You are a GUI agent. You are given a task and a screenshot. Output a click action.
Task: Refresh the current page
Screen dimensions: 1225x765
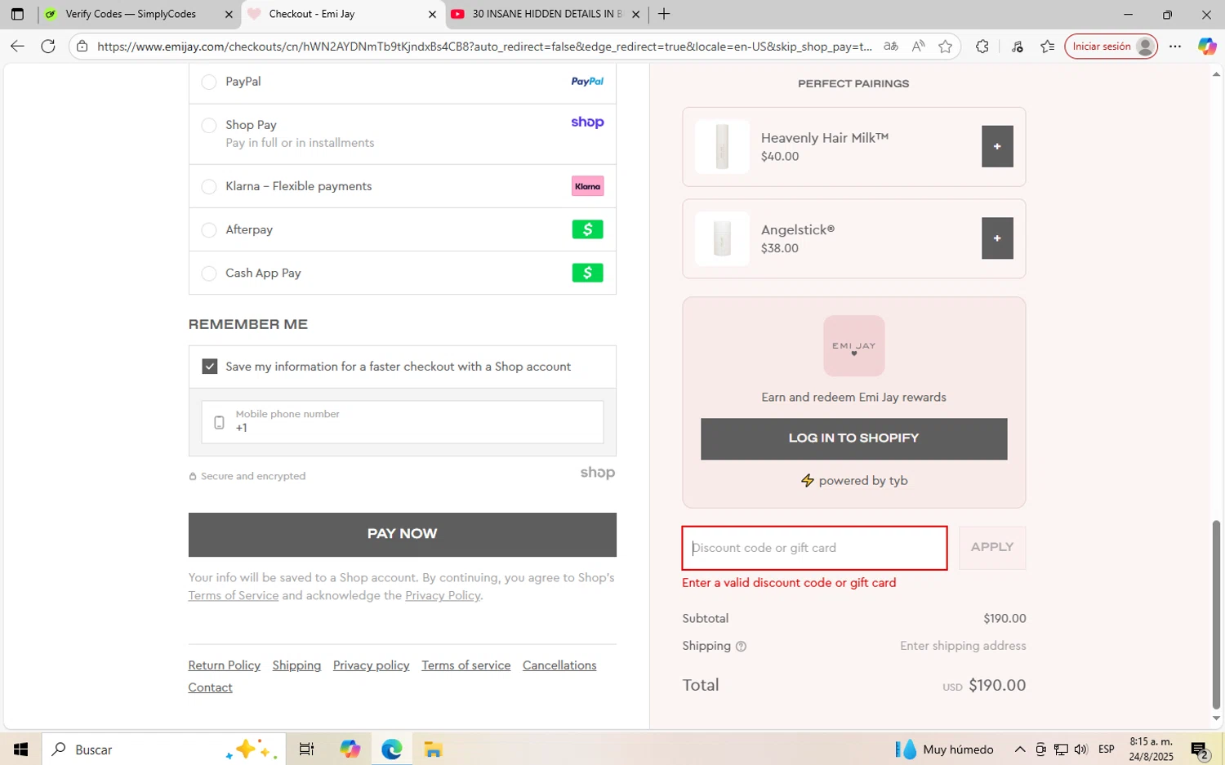pyautogui.click(x=48, y=47)
